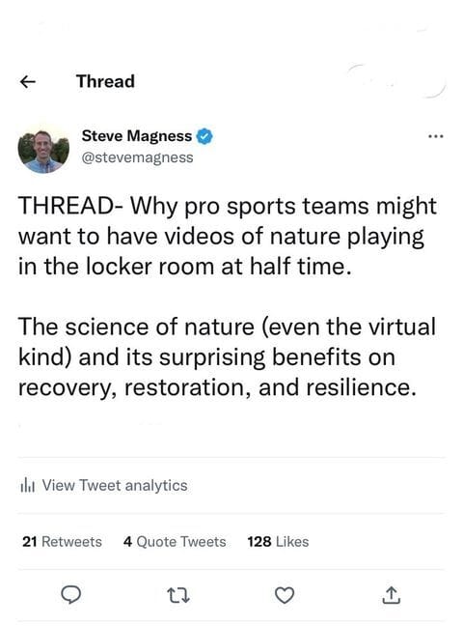View the 4 Quote Tweets
The height and width of the screenshot is (626, 463).
175,542
